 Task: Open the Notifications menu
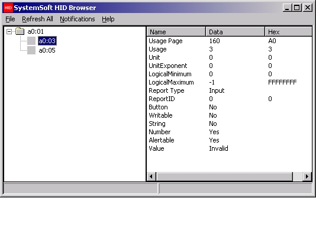click(x=78, y=19)
